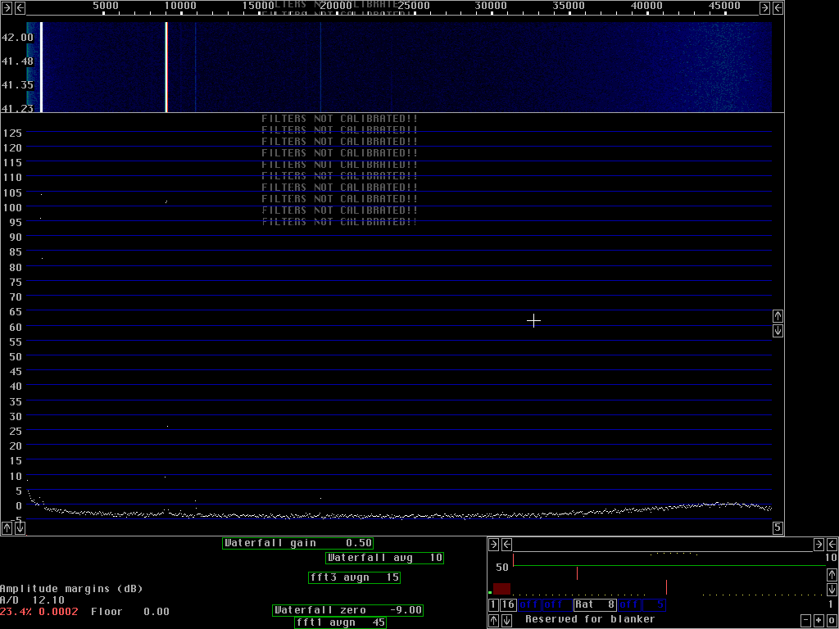Image resolution: width=839 pixels, height=629 pixels.
Task: Click the '50' label in blanker panel
Action: pos(502,568)
